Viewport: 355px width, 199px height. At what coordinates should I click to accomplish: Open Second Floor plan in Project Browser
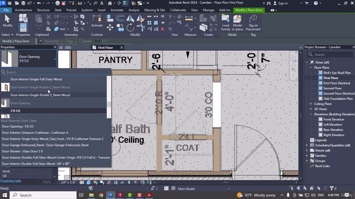coord(332,88)
